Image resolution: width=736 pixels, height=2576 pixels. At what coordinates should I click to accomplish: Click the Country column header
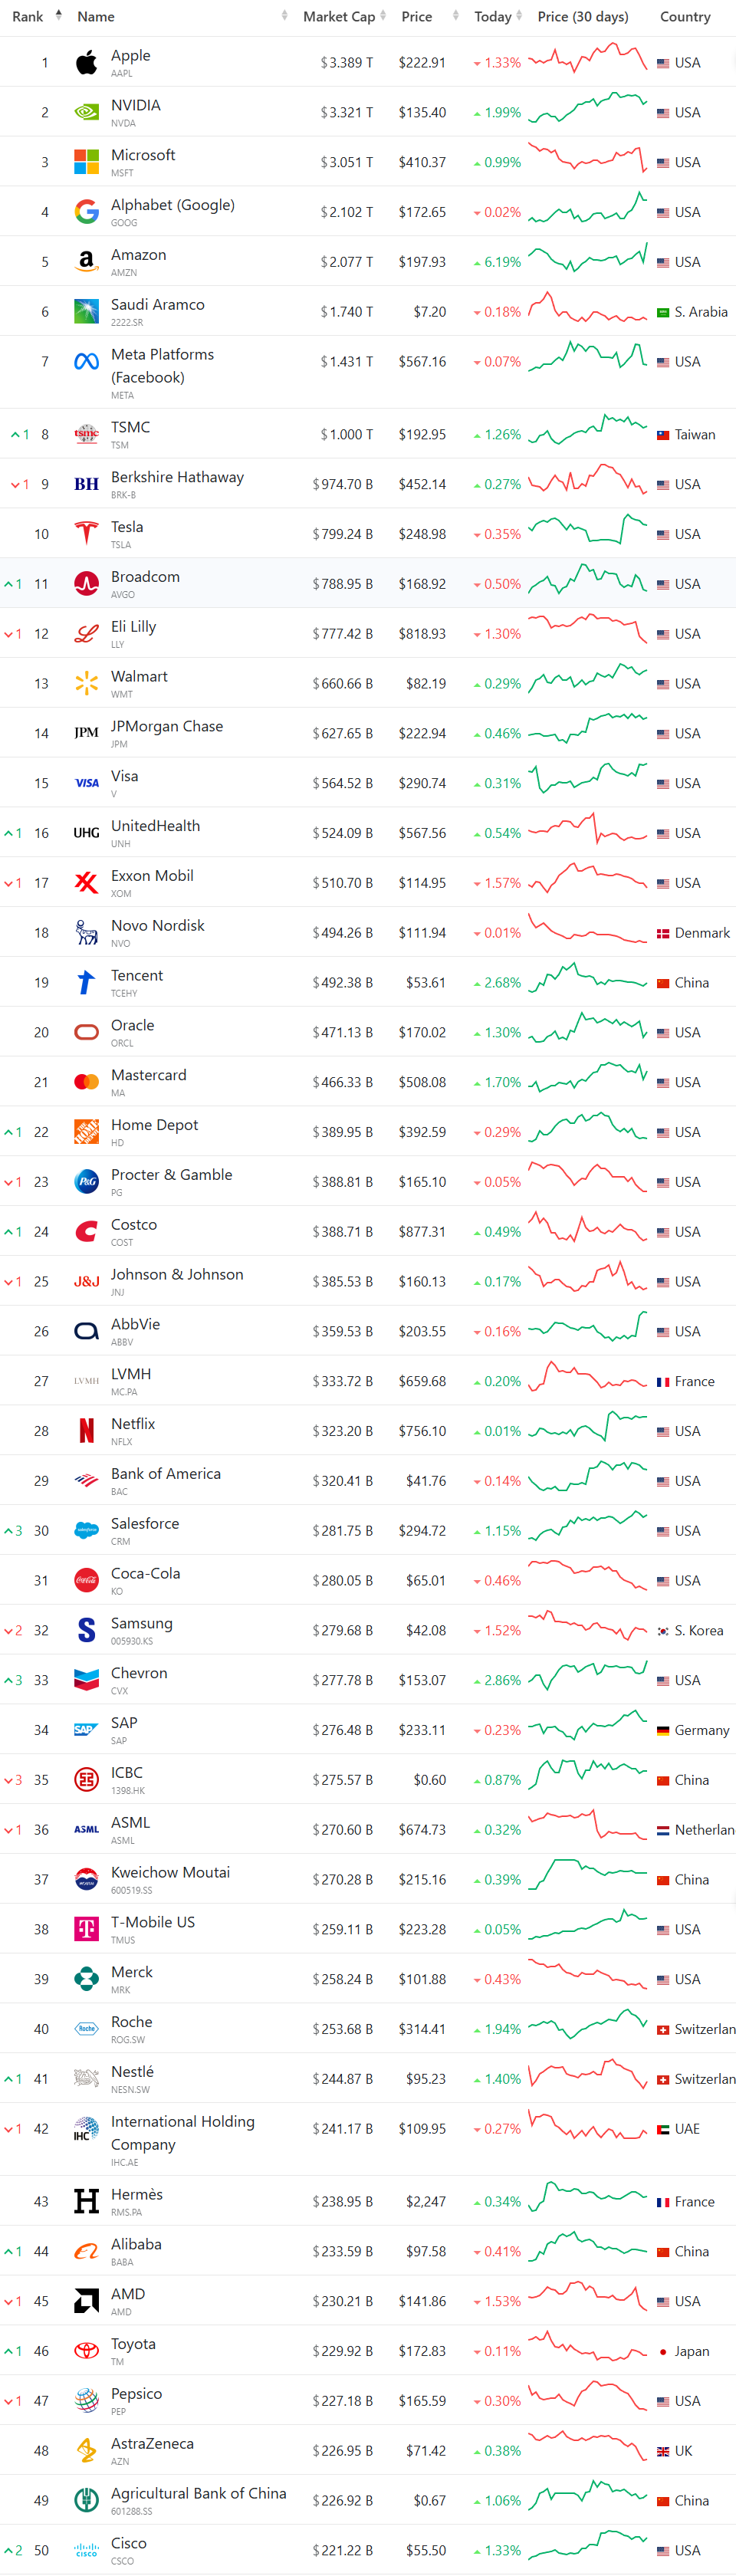click(x=685, y=17)
